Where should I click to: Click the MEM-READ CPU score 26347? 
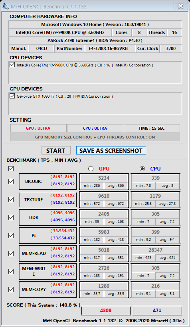[x=156, y=250]
